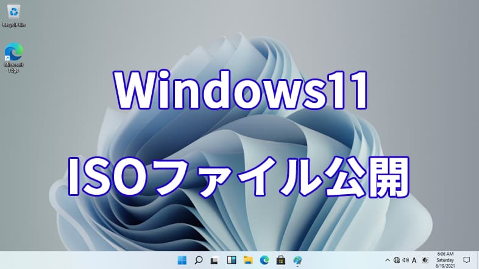479x269 pixels.
Task: Open the notification center icon
Action: pyautogui.click(x=466, y=260)
